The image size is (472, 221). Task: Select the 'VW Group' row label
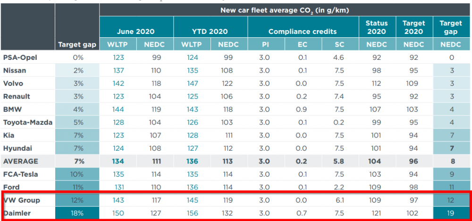(x=22, y=200)
